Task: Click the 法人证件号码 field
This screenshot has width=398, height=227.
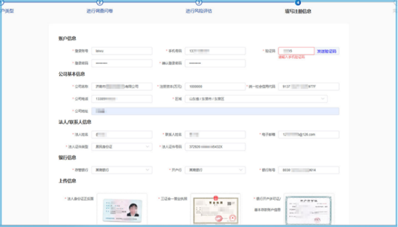Action: [x=215, y=147]
